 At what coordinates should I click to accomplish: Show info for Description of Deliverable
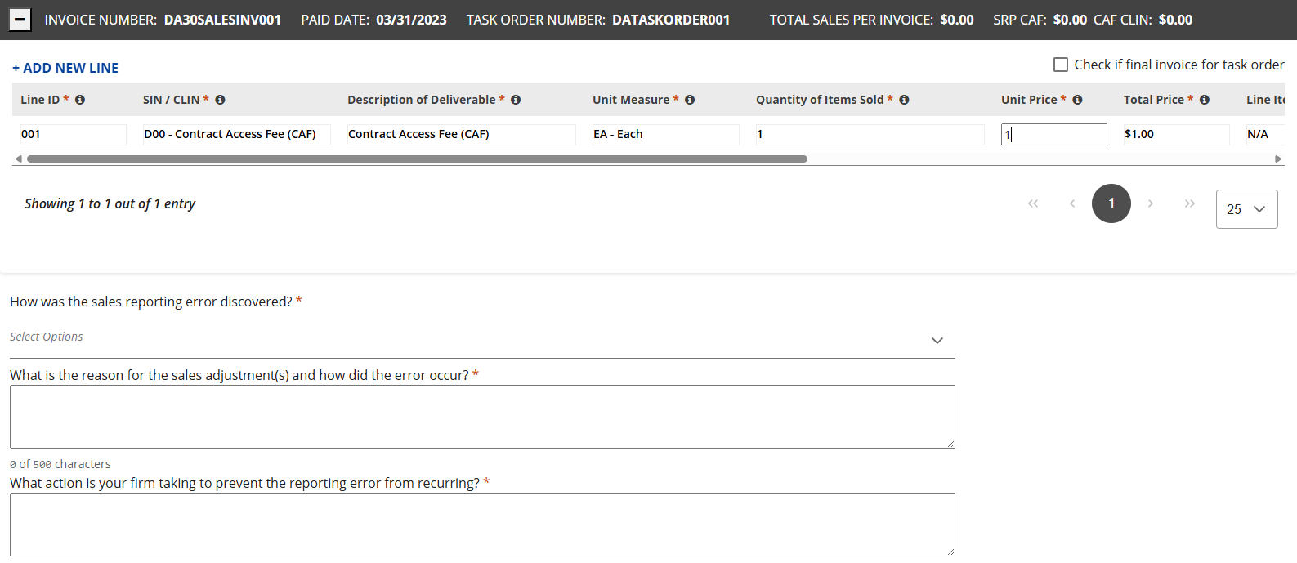(x=516, y=100)
